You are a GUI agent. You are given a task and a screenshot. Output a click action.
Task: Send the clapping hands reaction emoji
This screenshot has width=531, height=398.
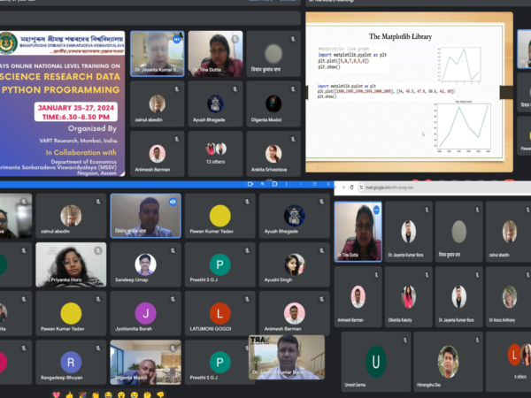(96, 394)
